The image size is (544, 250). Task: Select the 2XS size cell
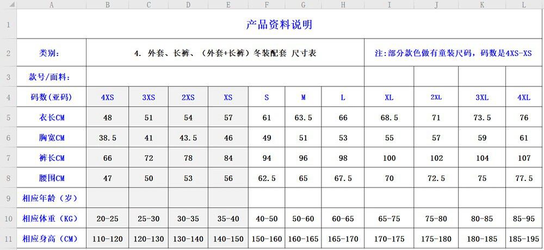coord(188,97)
